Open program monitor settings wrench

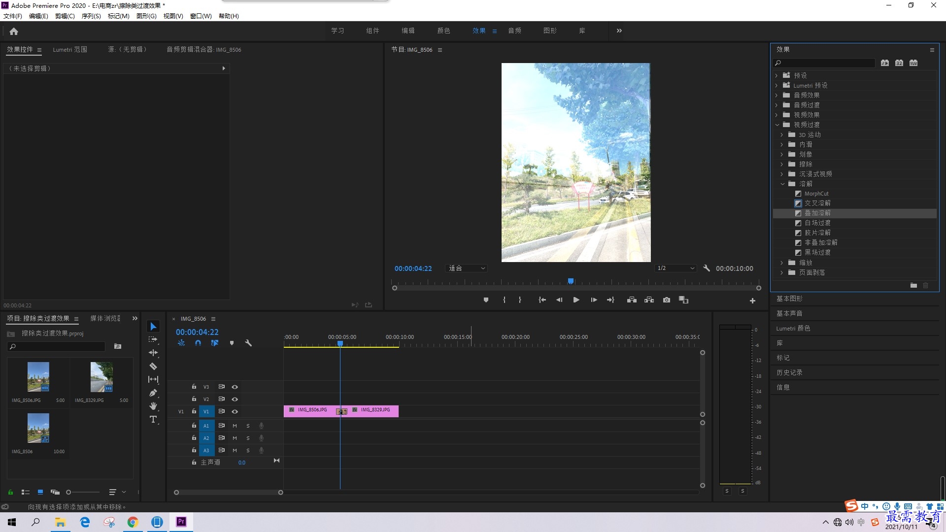point(707,268)
